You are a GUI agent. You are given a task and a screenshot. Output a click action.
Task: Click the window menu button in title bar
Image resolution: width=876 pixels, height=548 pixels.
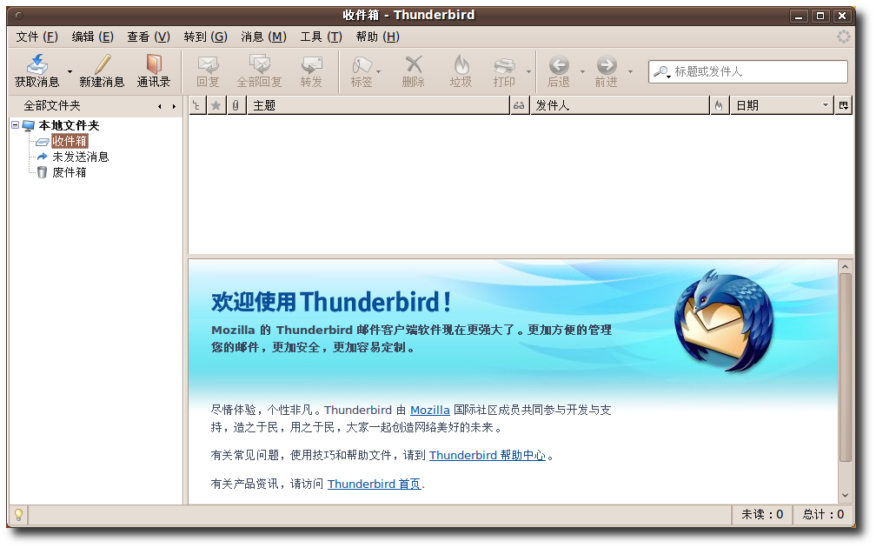(19, 16)
